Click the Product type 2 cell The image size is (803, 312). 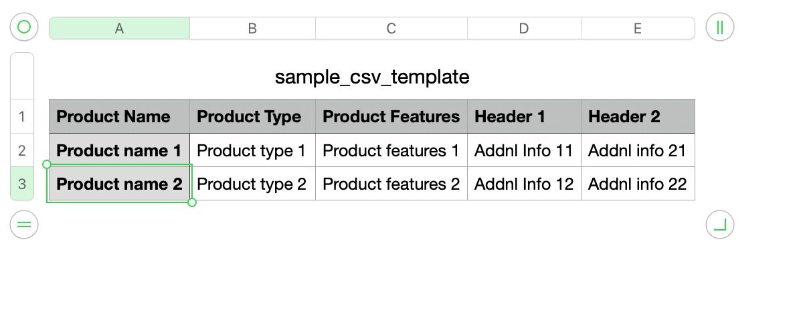coord(252,184)
